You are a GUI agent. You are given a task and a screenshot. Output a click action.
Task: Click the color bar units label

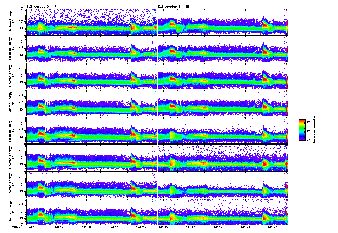[314, 130]
